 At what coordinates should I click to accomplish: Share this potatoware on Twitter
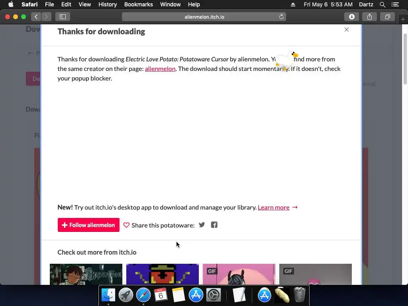point(202,225)
